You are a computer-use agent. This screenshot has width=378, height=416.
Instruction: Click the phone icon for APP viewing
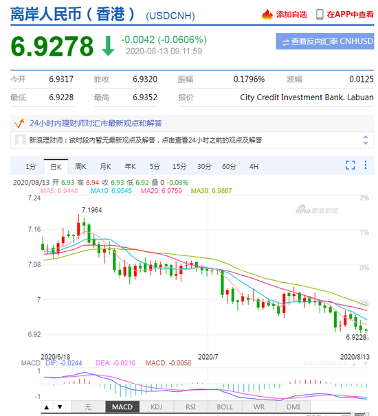(320, 14)
